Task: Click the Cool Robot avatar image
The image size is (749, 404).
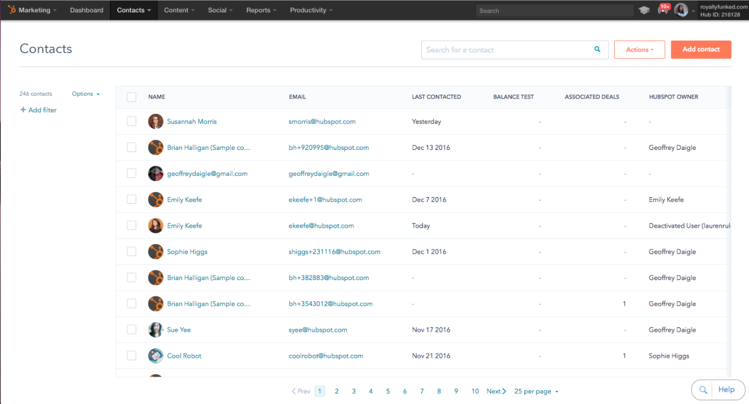Action: [156, 356]
